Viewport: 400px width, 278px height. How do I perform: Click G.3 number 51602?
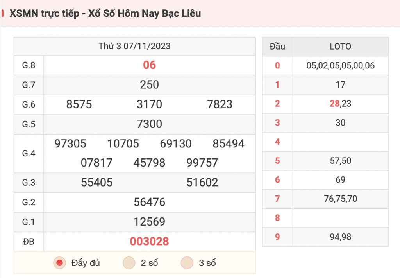tap(202, 183)
